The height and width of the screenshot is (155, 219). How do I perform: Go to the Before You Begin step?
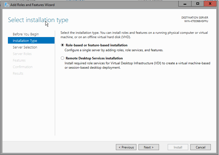26,34
